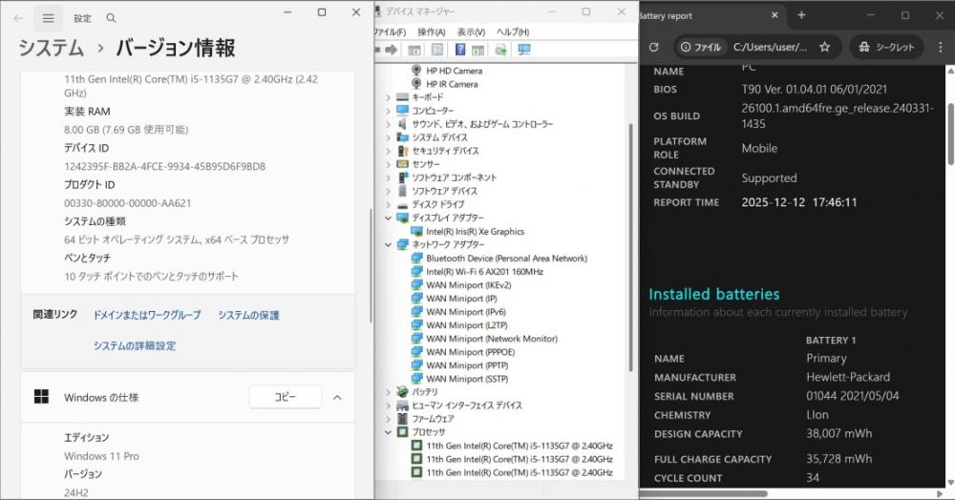Select Intel(R) Iris(R) Xe Graphics adapter

point(475,231)
